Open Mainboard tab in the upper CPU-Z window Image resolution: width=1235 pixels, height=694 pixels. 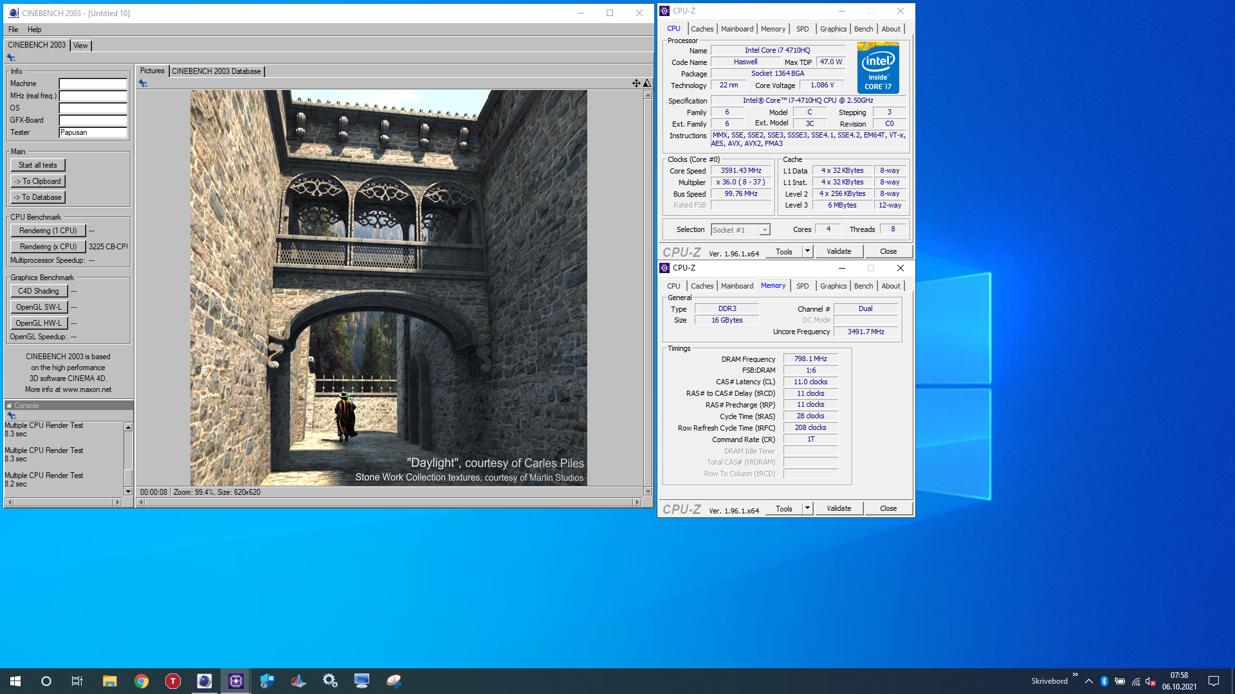pos(736,29)
